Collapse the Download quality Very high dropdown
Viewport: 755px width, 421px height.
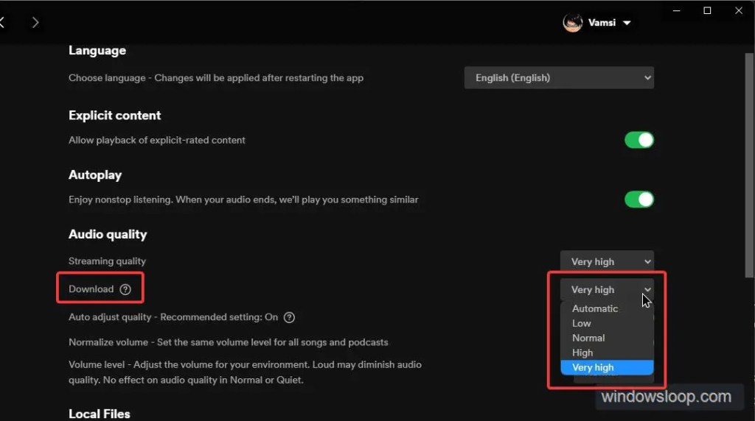(607, 289)
